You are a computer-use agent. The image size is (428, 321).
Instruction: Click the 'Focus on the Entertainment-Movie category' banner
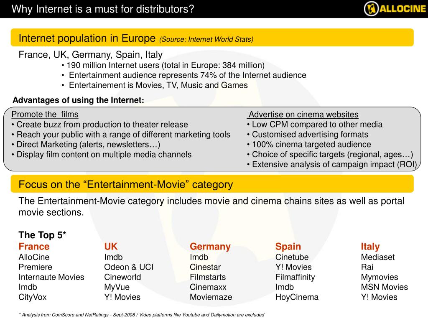click(x=212, y=184)
